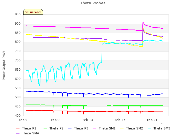Click the 550 y-axis tick label
The width and height of the screenshot is (186, 139).
[x=18, y=88]
